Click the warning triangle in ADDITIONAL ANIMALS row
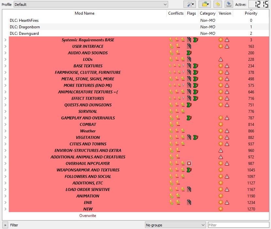The height and width of the screenshot is (229, 271). [x=220, y=157]
